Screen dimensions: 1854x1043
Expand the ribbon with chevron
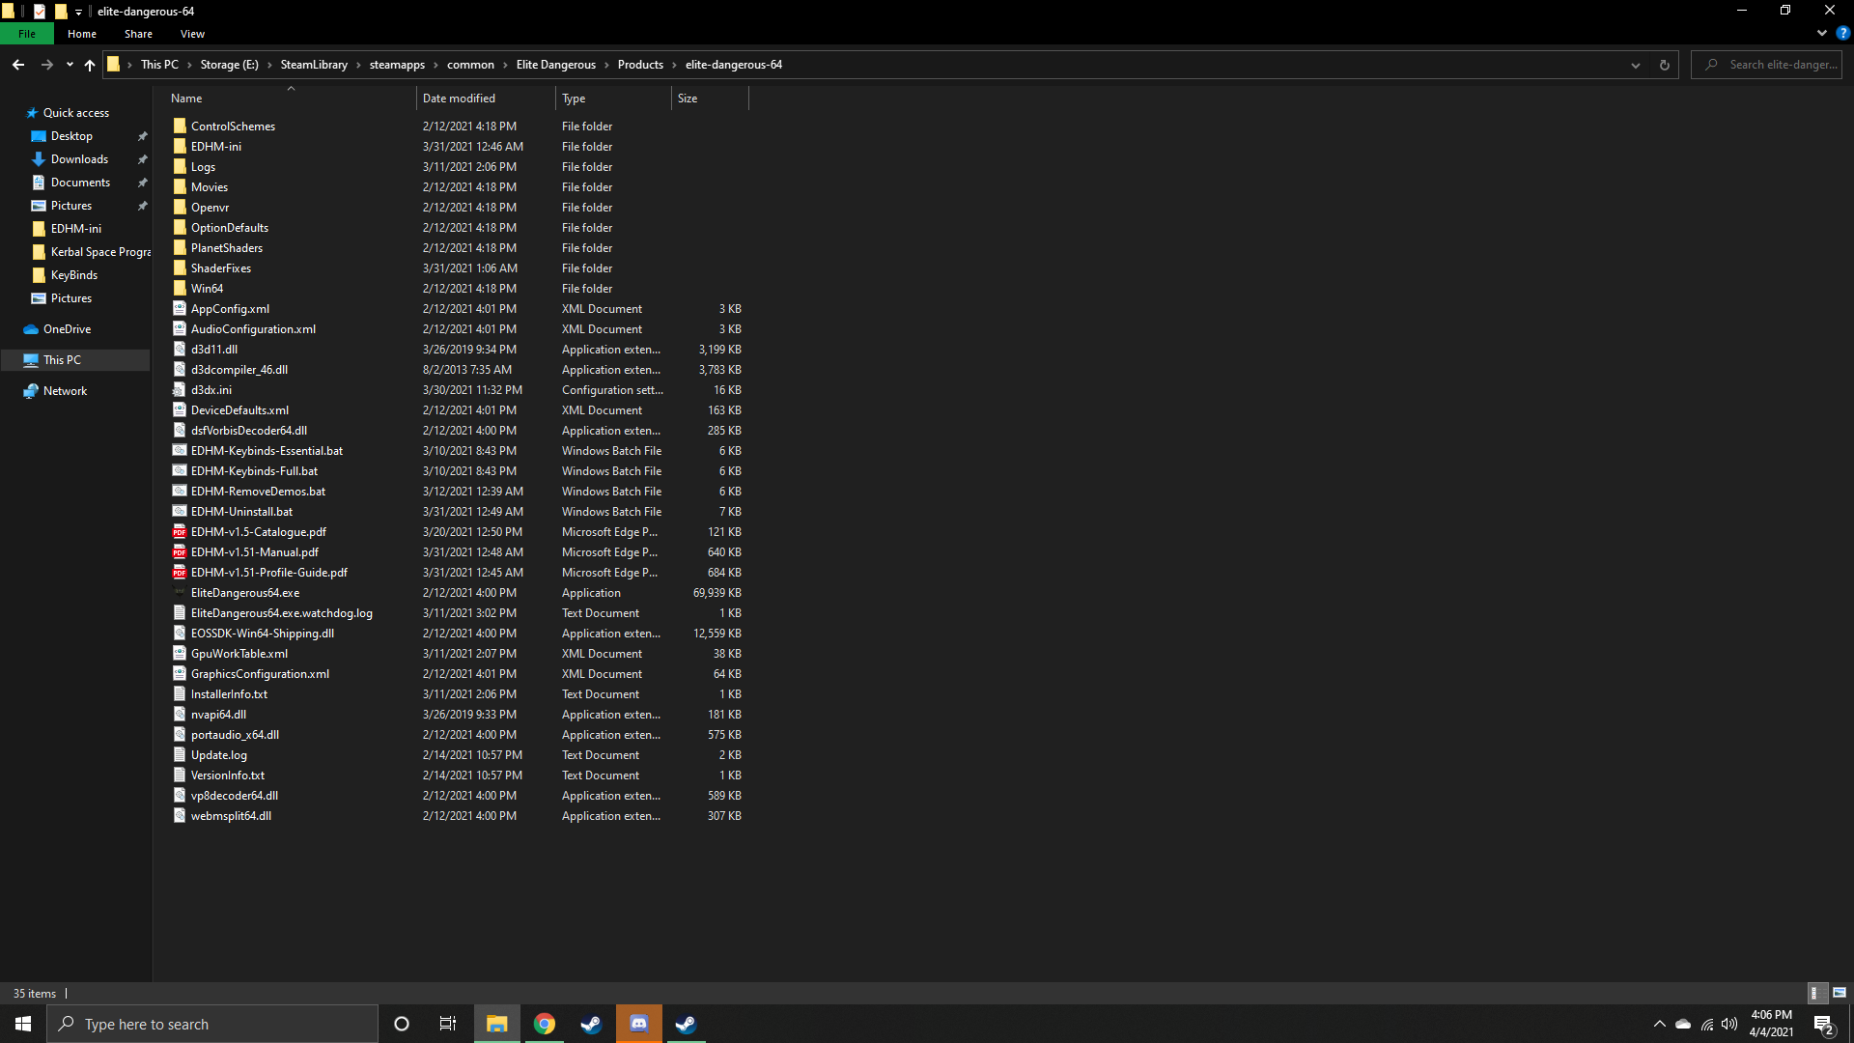point(1822,33)
